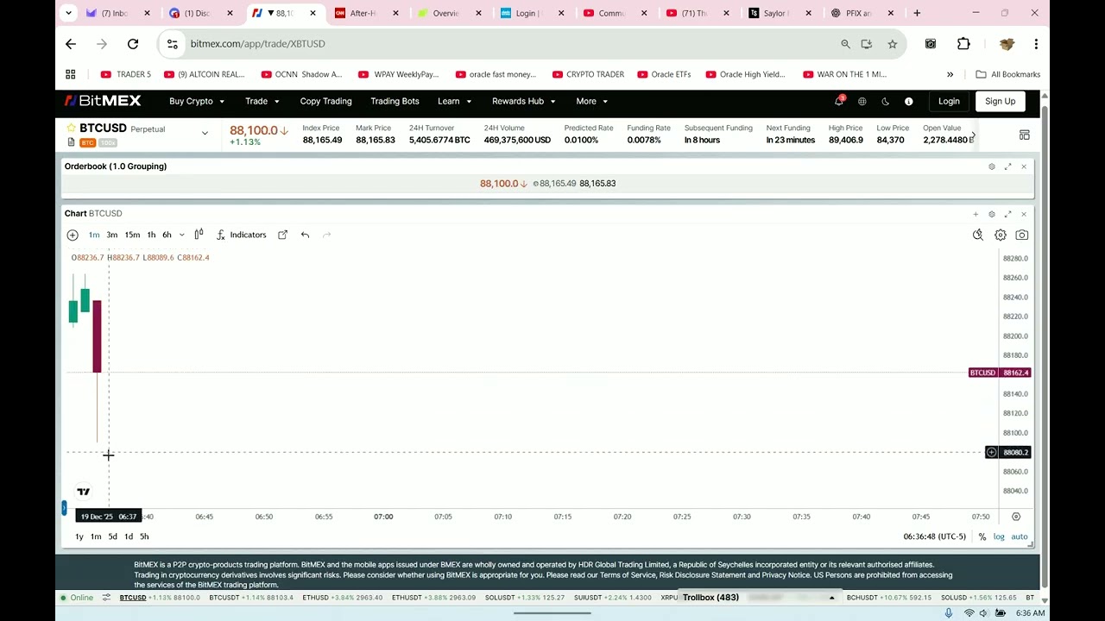Click compare or add symbol plus icon
The image size is (1105, 621).
pos(73,235)
